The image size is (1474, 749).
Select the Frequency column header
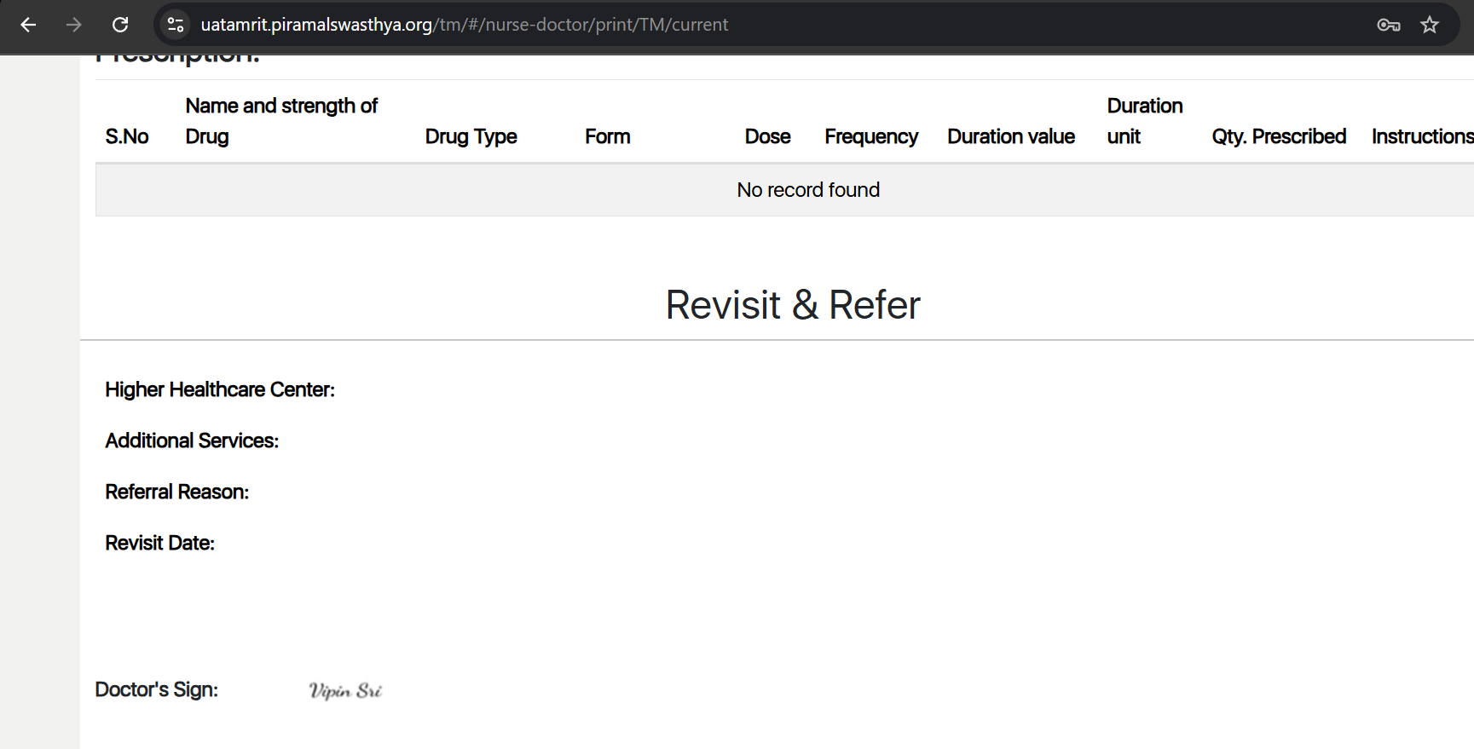(x=871, y=136)
